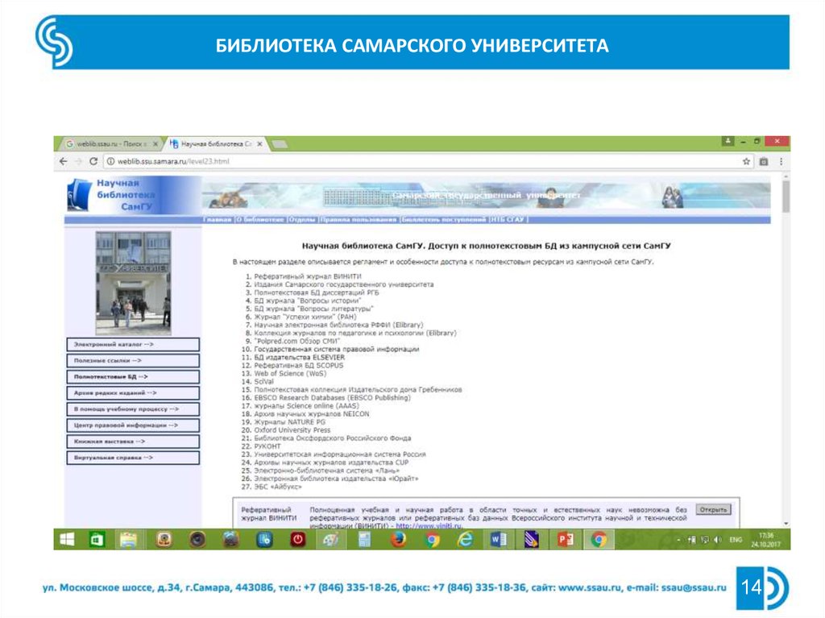Click the university entrance photo thumbnail

coord(133,283)
